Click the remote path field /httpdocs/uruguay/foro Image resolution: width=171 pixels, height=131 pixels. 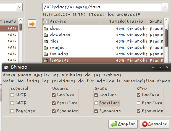coord(102,7)
